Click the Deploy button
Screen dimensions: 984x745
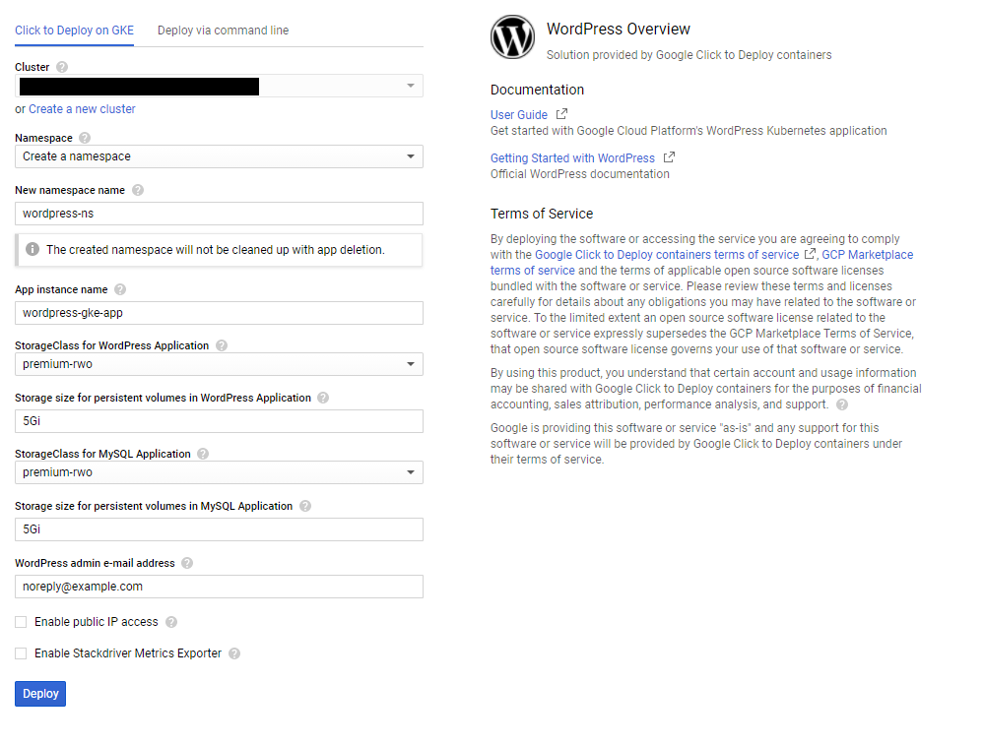(x=39, y=693)
